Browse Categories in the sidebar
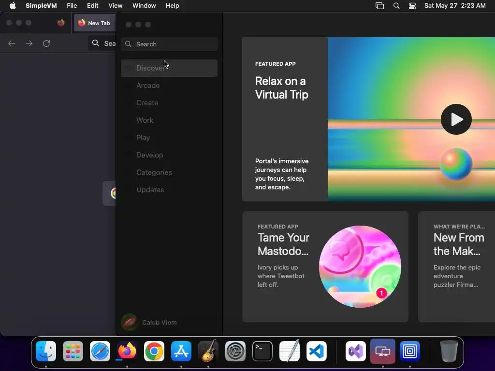495x371 pixels. [169, 172]
